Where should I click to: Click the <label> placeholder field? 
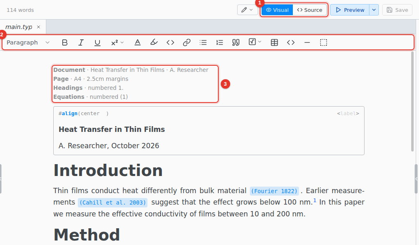(x=348, y=114)
